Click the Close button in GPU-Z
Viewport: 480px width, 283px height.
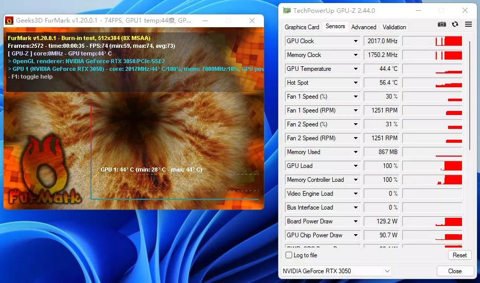point(455,271)
